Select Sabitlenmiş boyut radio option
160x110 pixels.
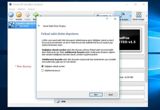pos(42,70)
